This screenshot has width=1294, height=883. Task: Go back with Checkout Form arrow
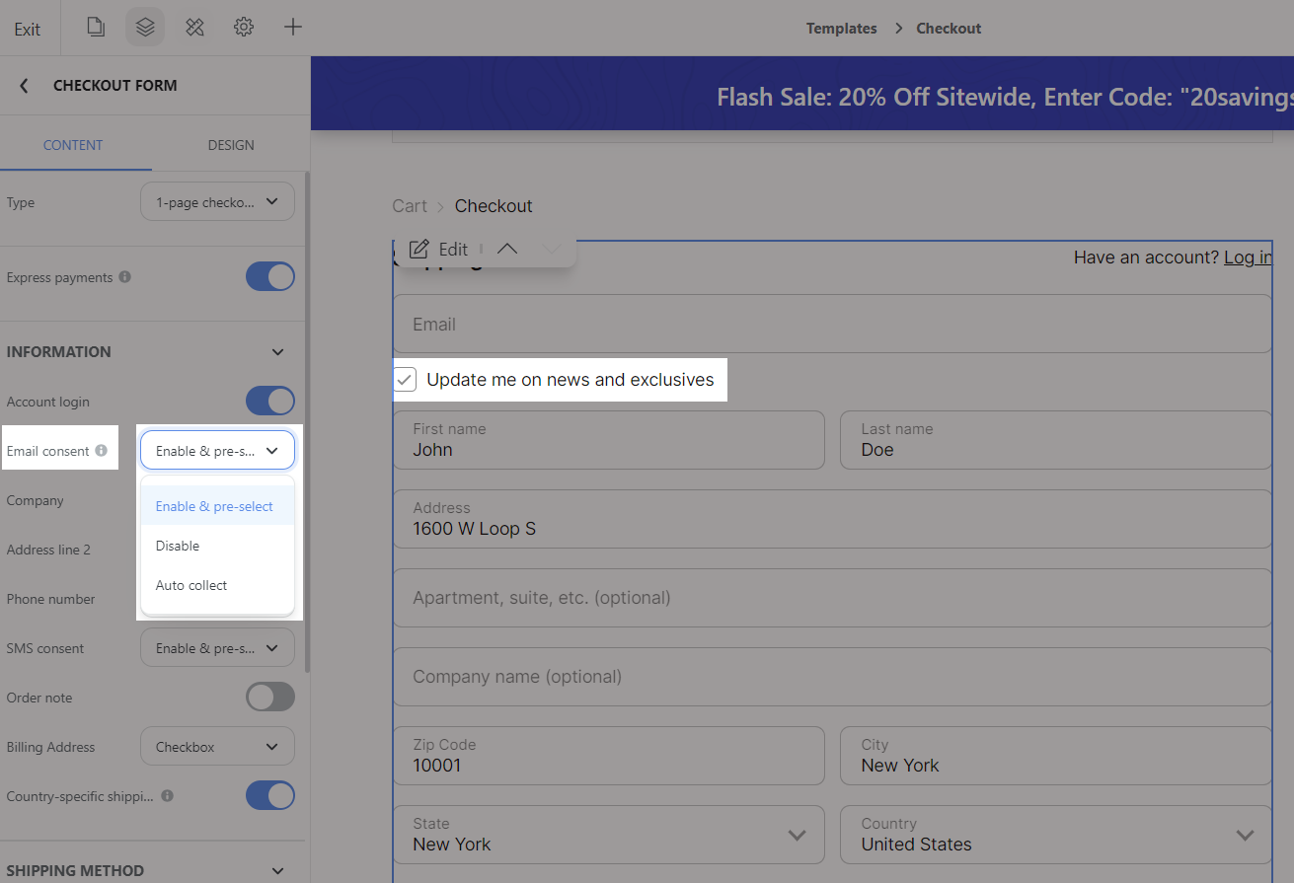pyautogui.click(x=24, y=86)
